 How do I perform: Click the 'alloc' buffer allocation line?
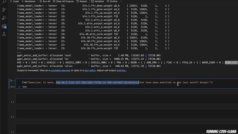pyautogui.click(x=89, y=66)
